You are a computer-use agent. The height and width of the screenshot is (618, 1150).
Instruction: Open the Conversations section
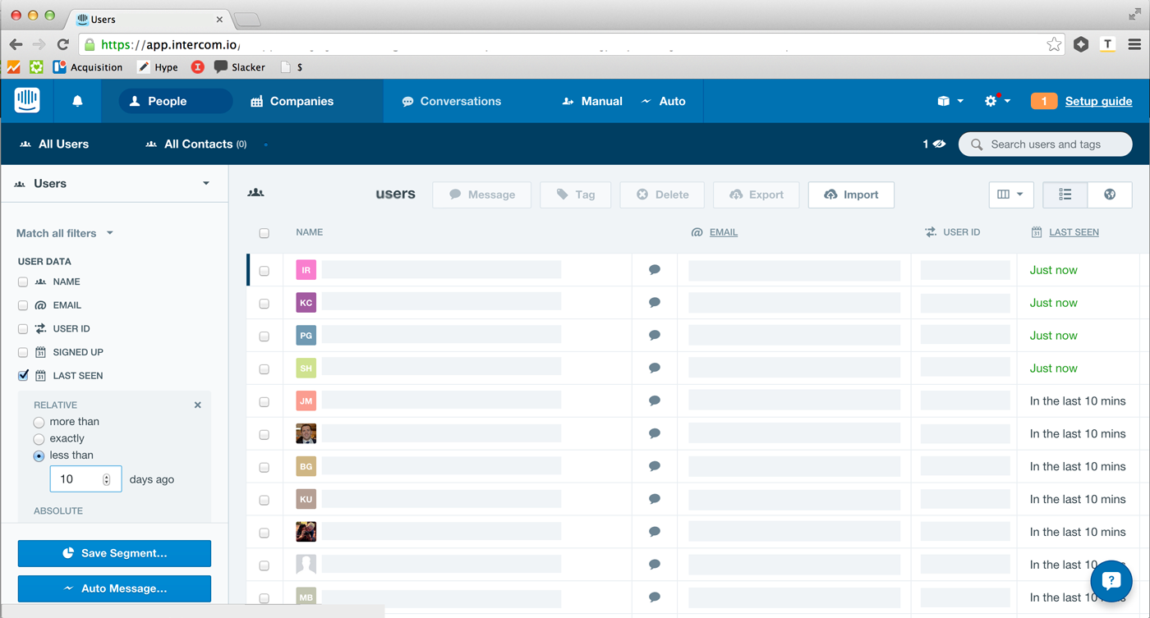point(451,100)
